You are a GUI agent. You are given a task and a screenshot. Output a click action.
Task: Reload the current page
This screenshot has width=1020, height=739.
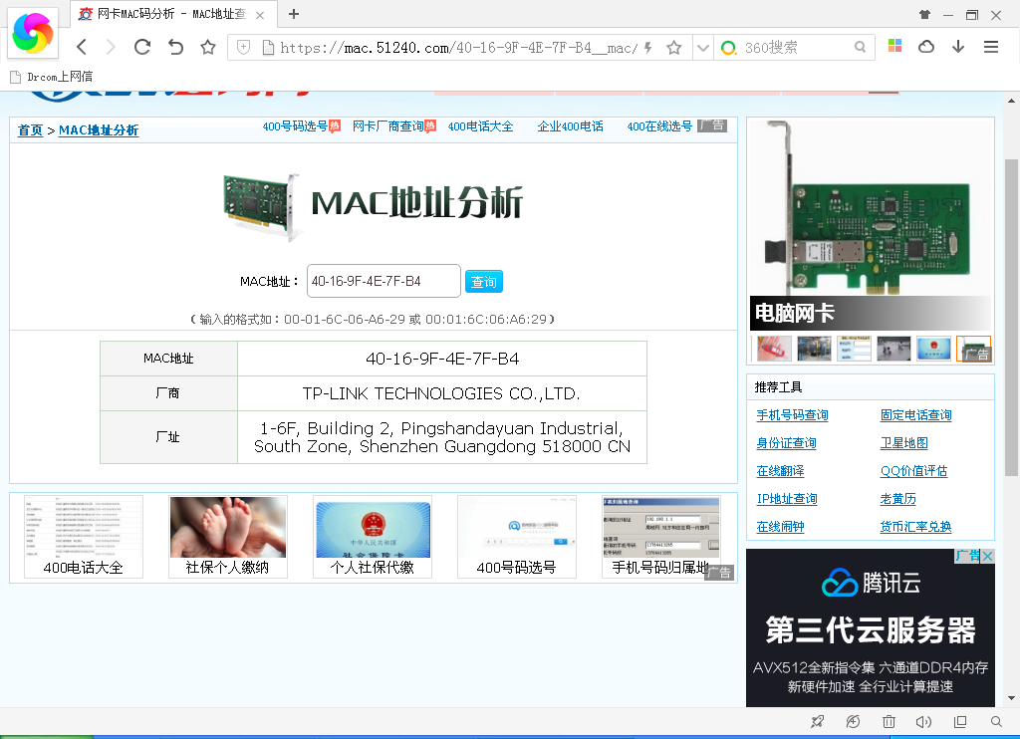point(142,47)
